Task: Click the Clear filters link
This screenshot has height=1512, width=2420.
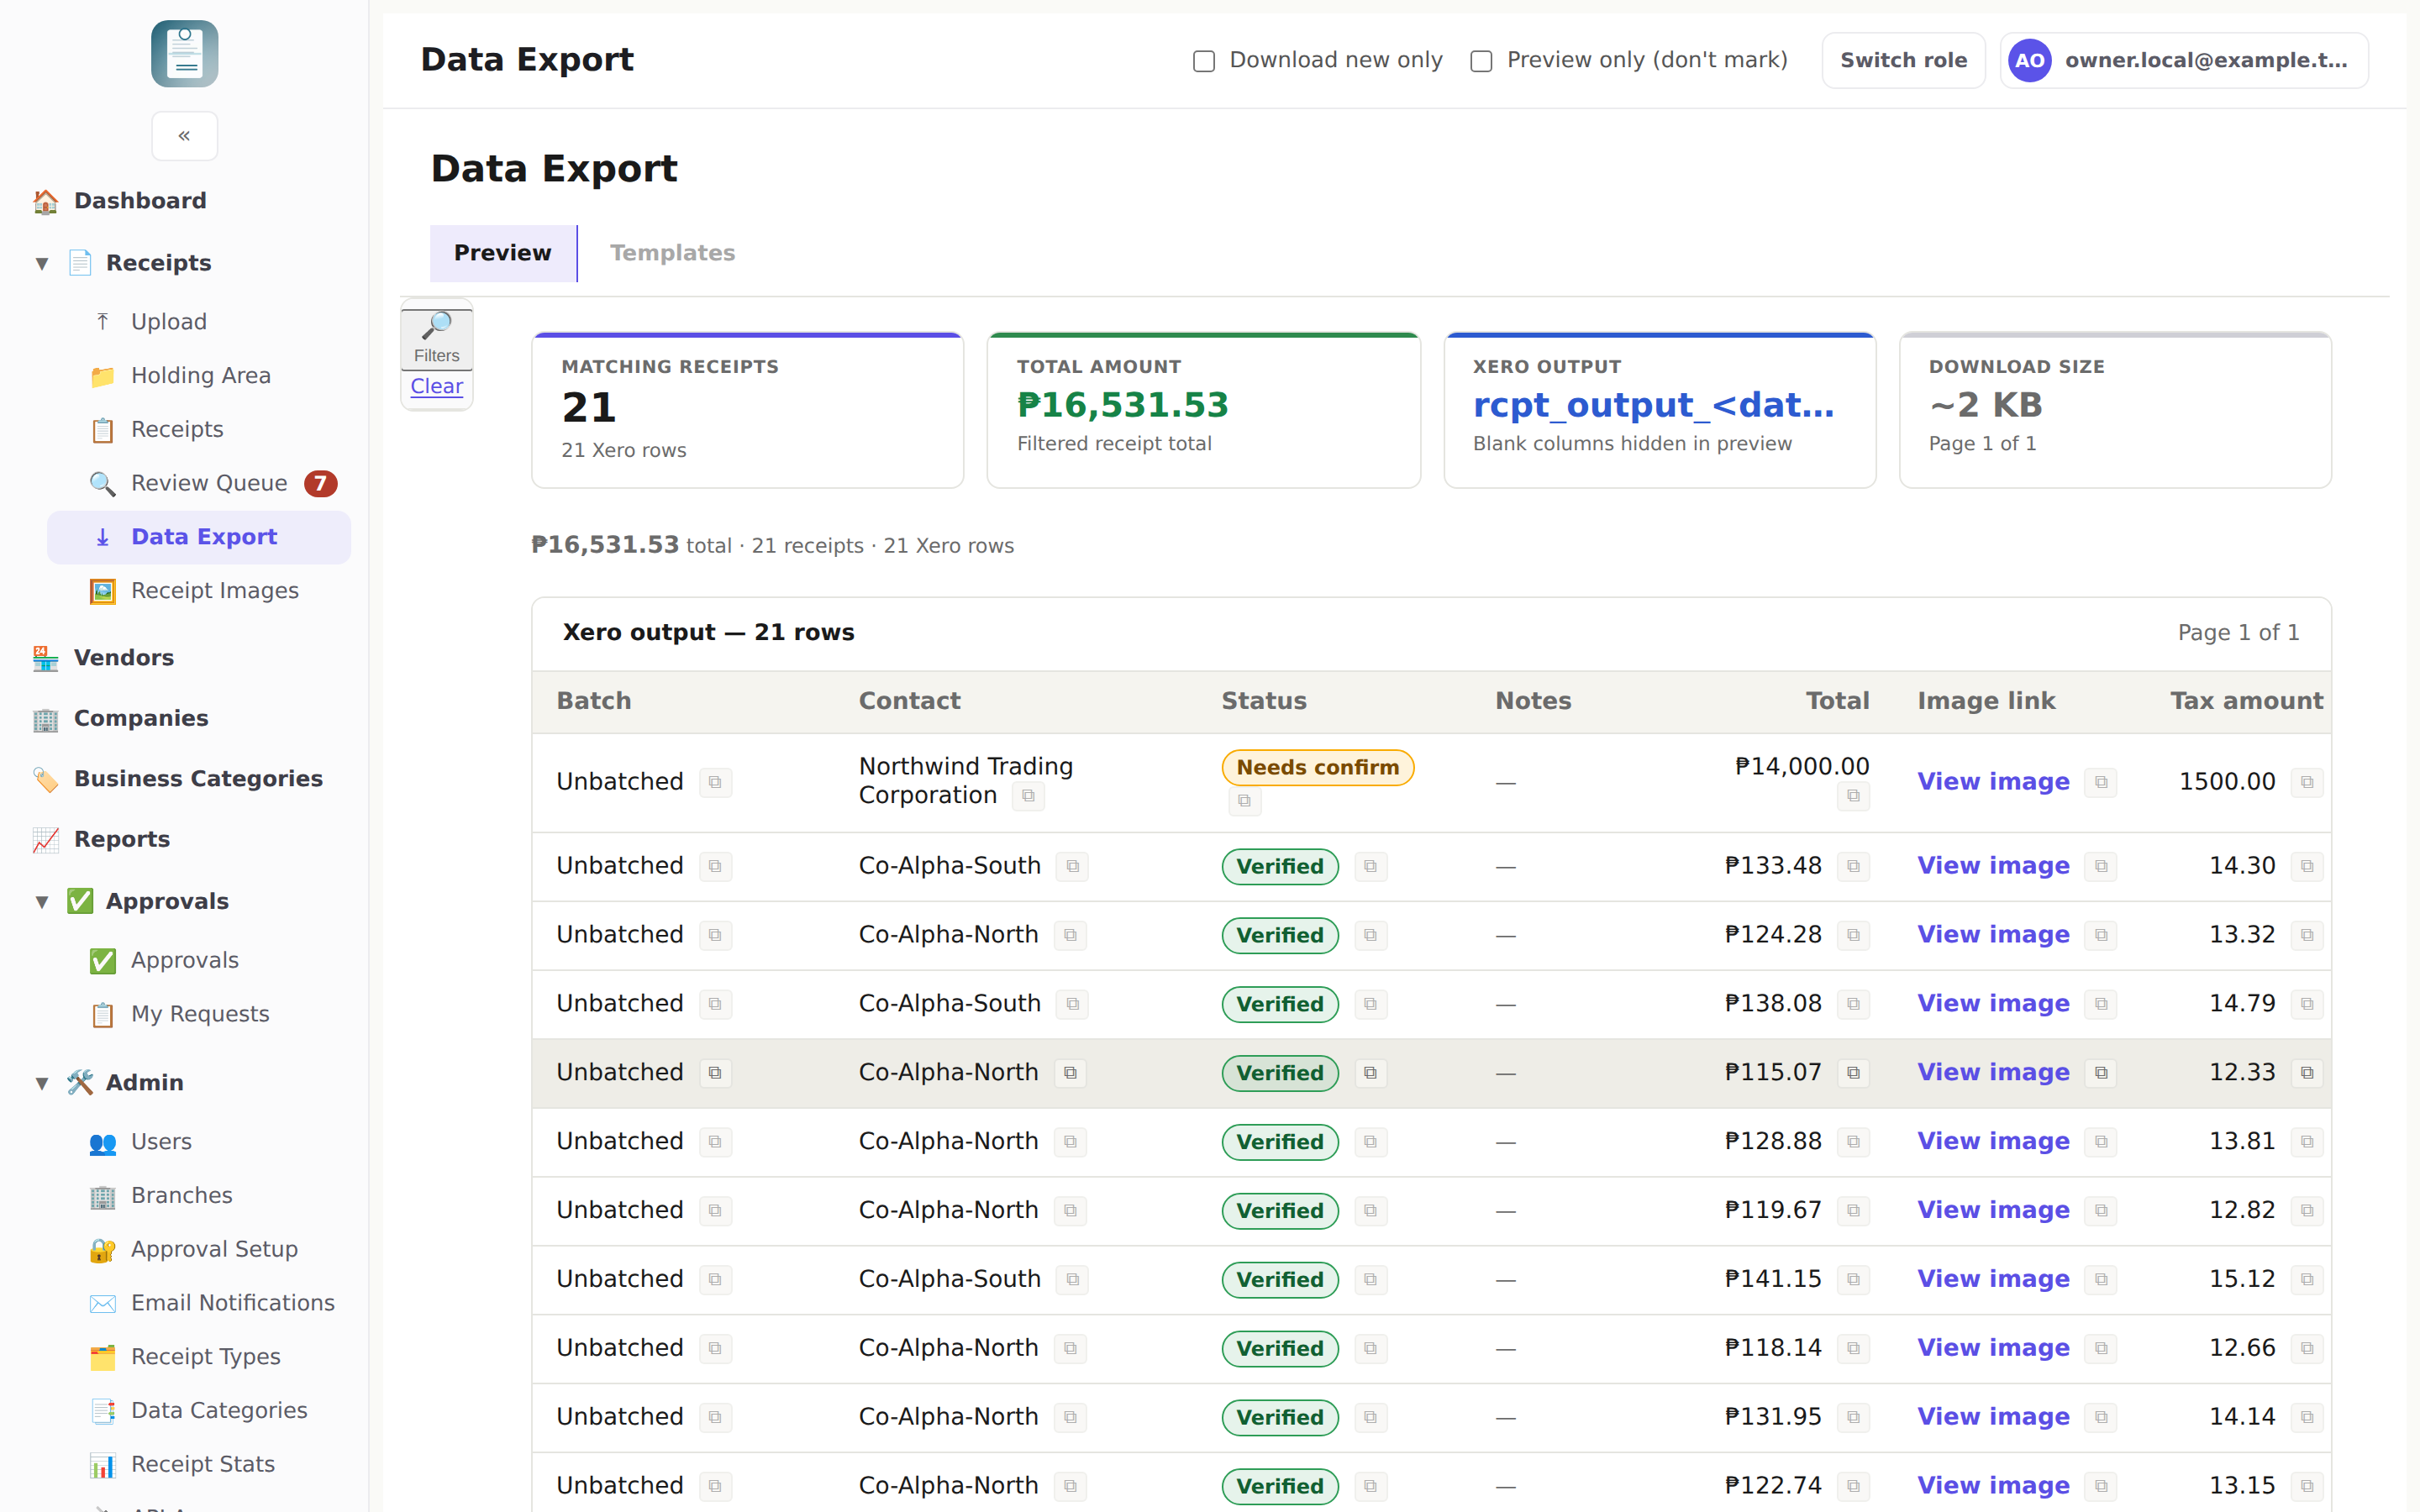Action: (437, 386)
